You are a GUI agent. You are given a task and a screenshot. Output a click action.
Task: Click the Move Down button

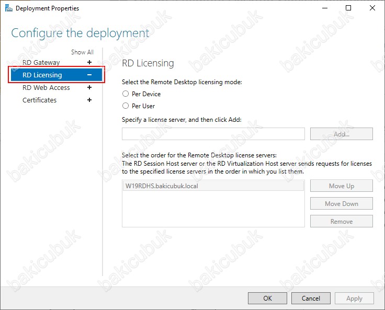pyautogui.click(x=341, y=203)
